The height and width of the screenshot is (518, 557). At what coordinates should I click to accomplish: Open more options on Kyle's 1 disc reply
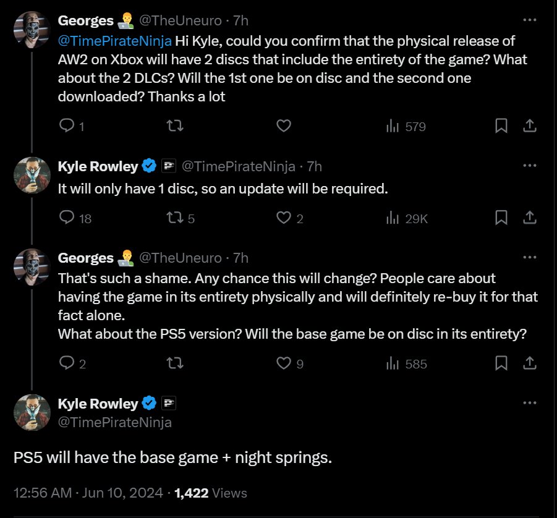pos(529,166)
